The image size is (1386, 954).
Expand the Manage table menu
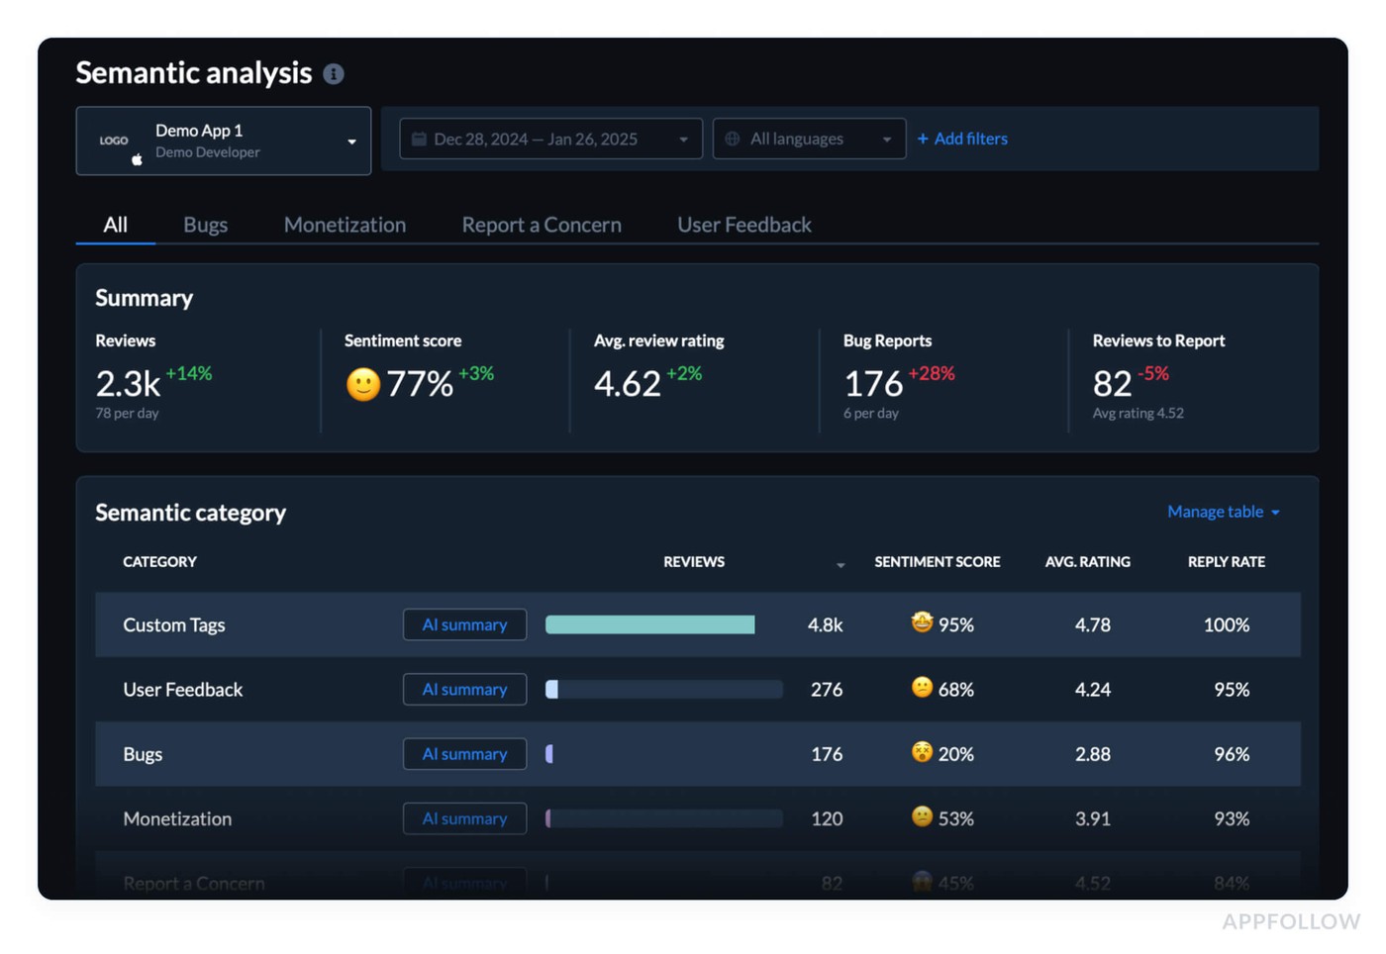[1223, 512]
